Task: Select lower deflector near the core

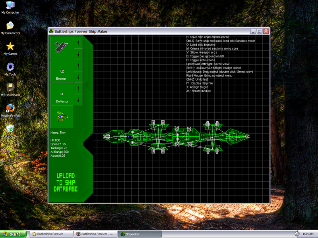Action: (x=132, y=143)
